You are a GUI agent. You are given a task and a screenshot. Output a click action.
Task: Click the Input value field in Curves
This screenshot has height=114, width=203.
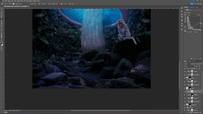191,32
